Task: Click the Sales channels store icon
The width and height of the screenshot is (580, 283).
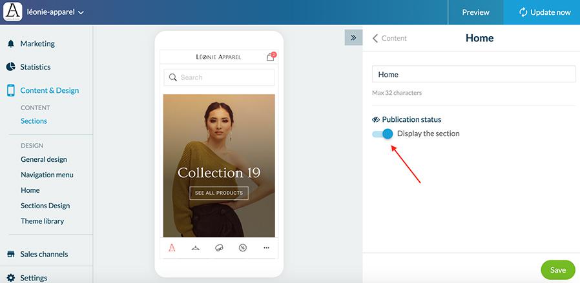Action: (x=10, y=254)
